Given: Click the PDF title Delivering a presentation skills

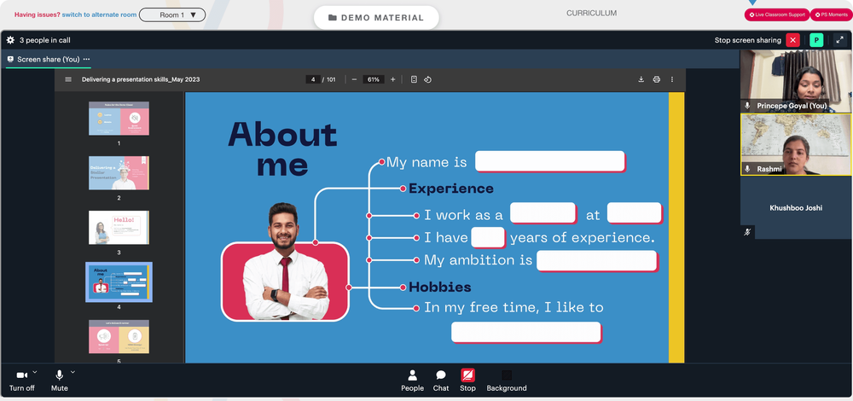Looking at the screenshot, I should (141, 79).
